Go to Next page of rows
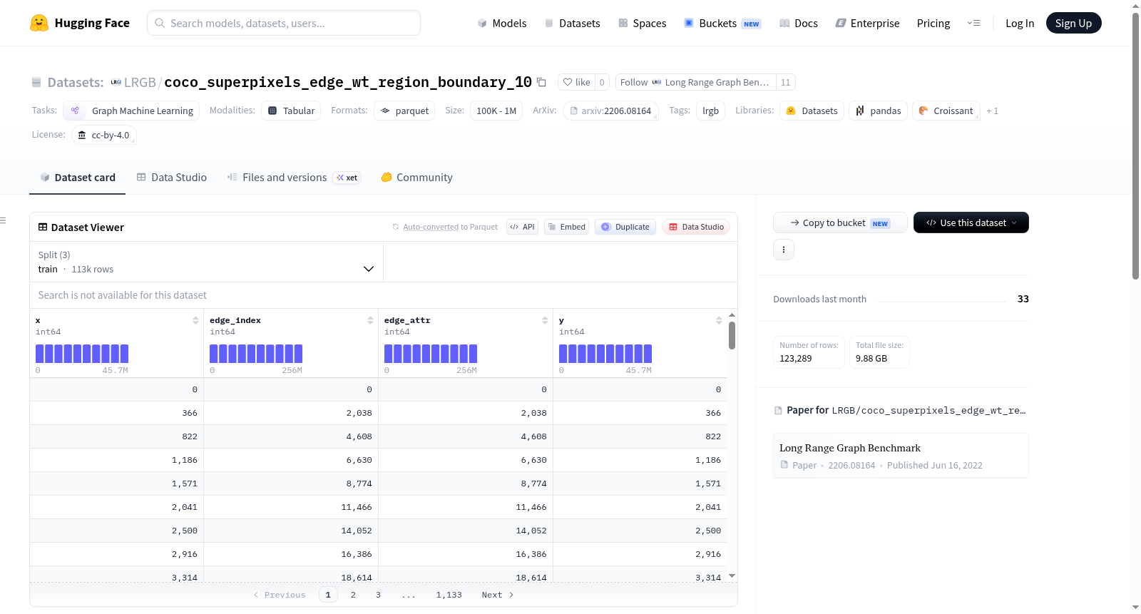 coord(498,595)
